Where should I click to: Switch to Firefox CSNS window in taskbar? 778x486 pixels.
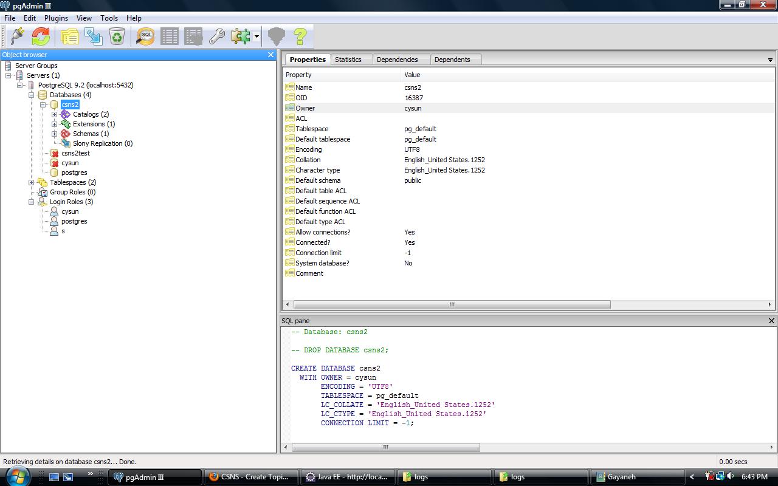[252, 477]
